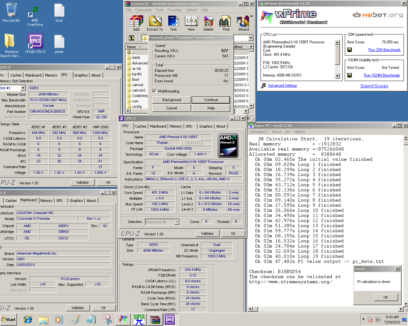Click Run 32M Benchmark link

point(384,50)
